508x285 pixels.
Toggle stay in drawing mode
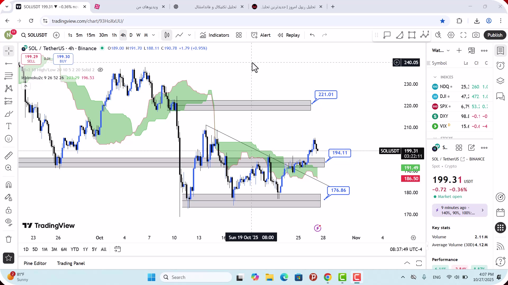[x=9, y=197]
